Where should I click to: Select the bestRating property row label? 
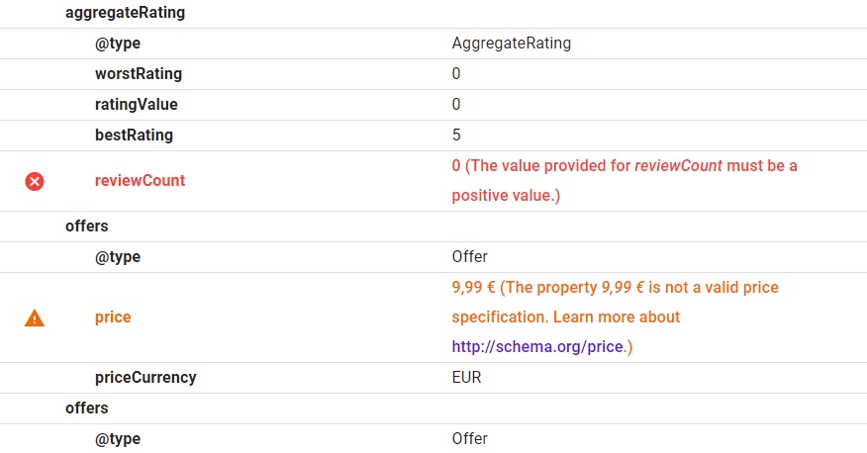point(134,135)
